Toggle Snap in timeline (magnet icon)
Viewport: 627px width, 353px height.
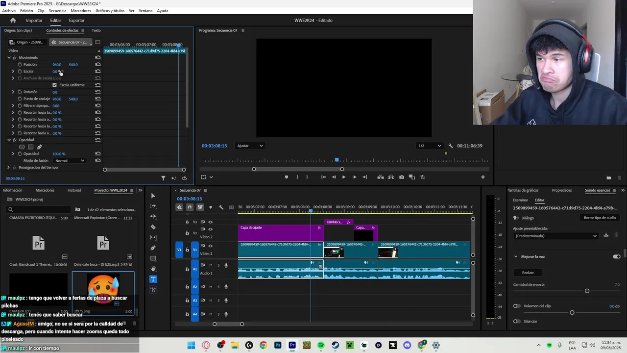pos(190,207)
